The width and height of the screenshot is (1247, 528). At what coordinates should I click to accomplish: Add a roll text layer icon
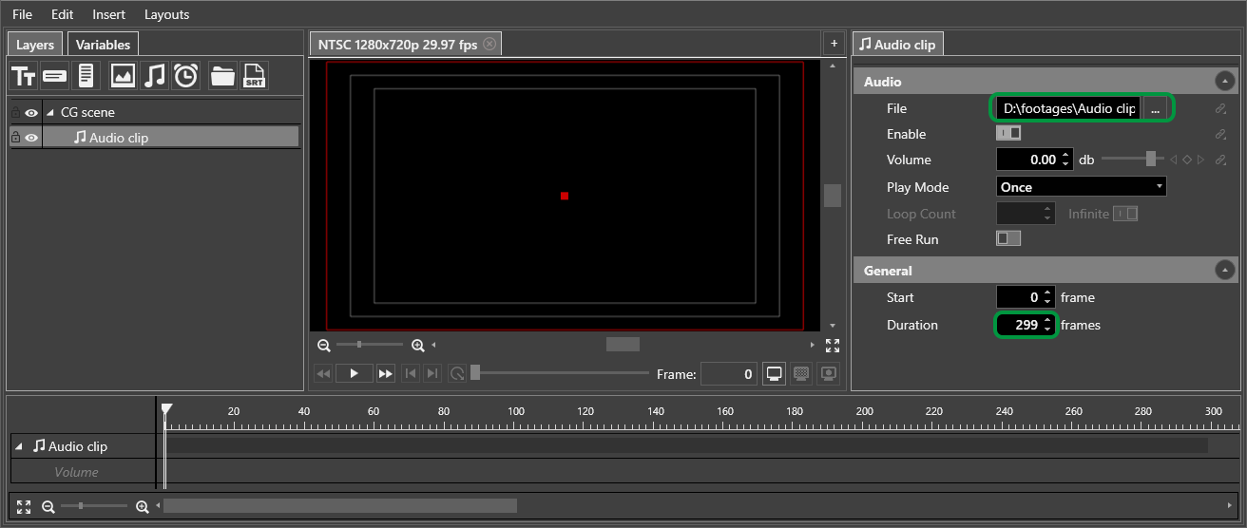(x=86, y=76)
